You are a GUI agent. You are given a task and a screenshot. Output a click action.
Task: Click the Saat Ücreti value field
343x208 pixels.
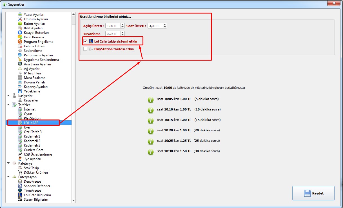155,26
